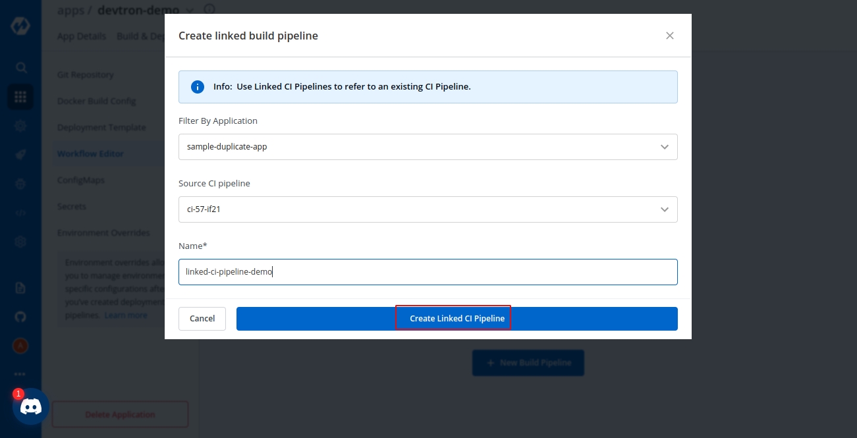This screenshot has height=438, width=857.
Task: Open Applications grid icon in sidebar
Action: [x=20, y=97]
